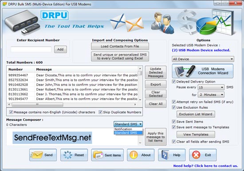Viewport: 244px width, 171px height.
Task: Click the Standard SMS combo box arrow
Action: pos(140,124)
